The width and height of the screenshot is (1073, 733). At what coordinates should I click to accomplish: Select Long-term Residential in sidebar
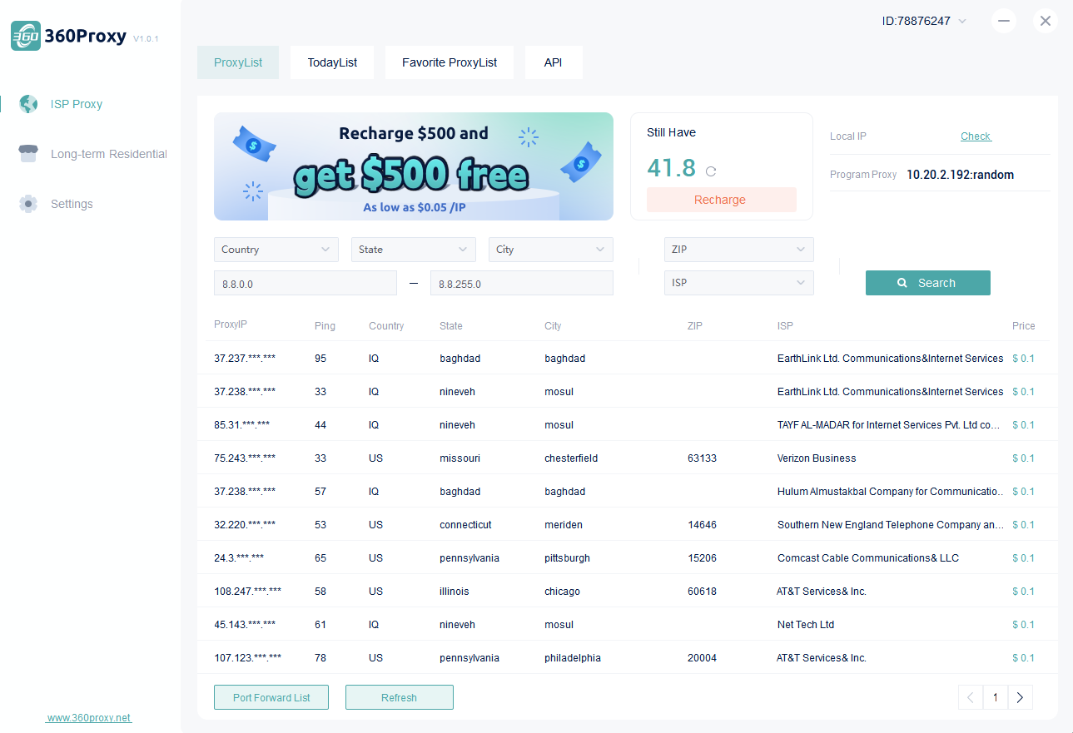coord(109,154)
